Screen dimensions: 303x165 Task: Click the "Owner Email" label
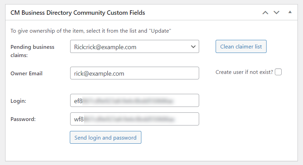[26, 73]
